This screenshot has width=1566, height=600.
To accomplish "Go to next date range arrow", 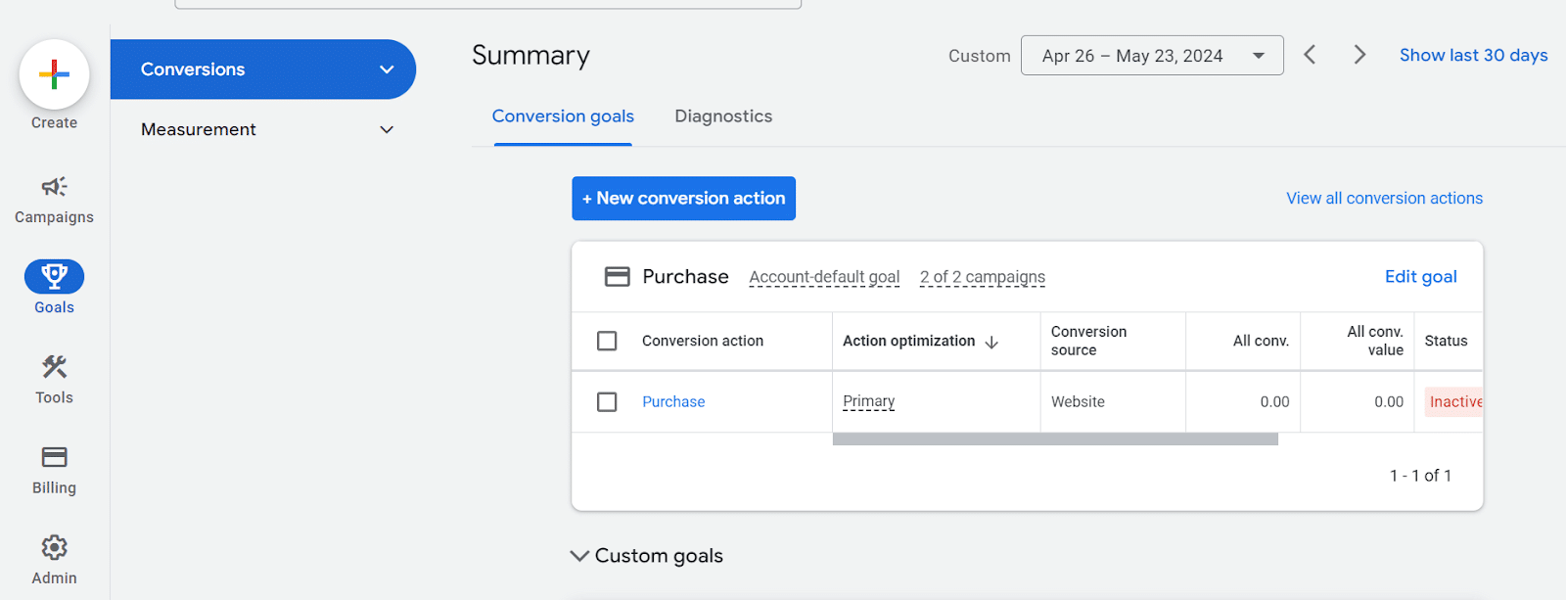I will click(1359, 55).
